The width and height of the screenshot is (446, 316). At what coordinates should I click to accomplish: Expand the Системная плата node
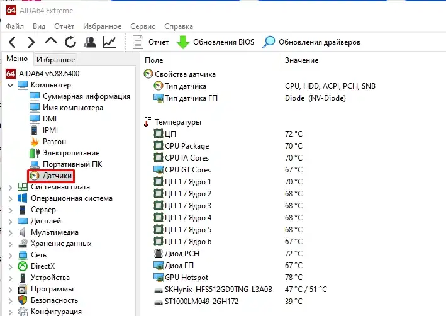click(x=11, y=188)
